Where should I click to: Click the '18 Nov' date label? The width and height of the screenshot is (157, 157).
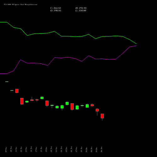pos(41,149)
